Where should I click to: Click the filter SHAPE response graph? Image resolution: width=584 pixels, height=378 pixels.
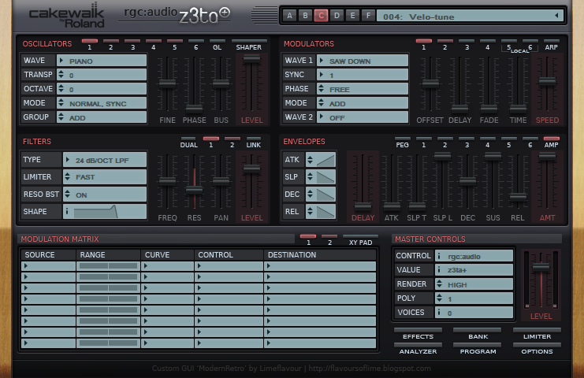tap(96, 212)
